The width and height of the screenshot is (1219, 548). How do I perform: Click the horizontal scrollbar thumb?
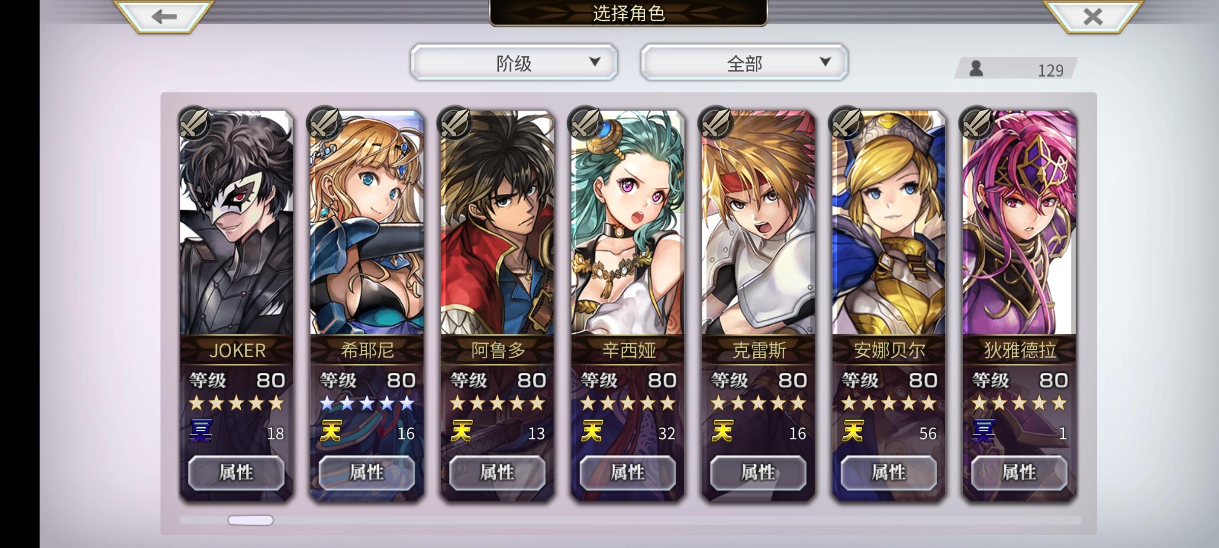250,520
